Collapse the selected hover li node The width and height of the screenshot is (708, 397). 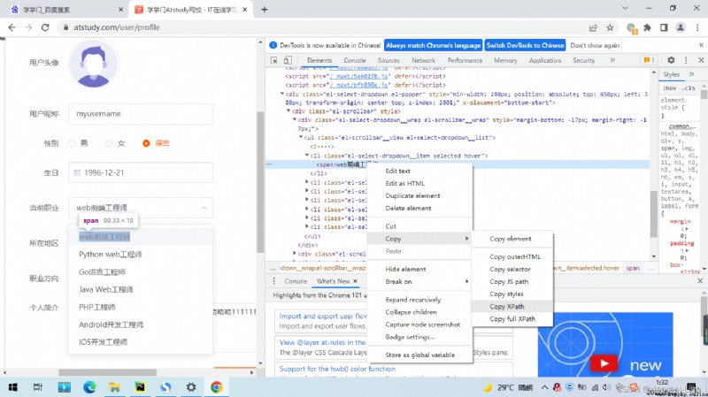pos(307,156)
